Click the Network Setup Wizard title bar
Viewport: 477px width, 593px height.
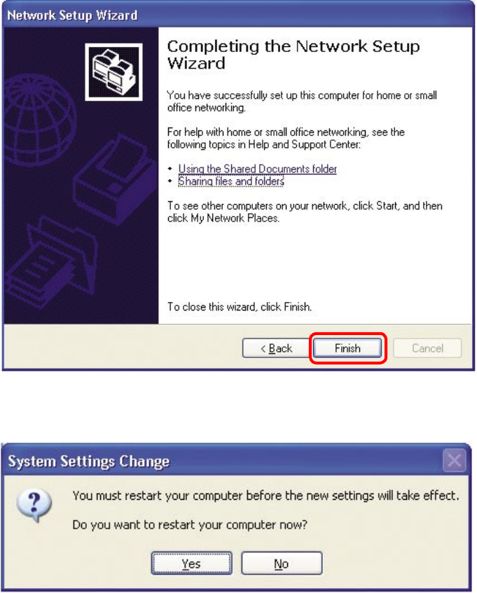point(238,15)
